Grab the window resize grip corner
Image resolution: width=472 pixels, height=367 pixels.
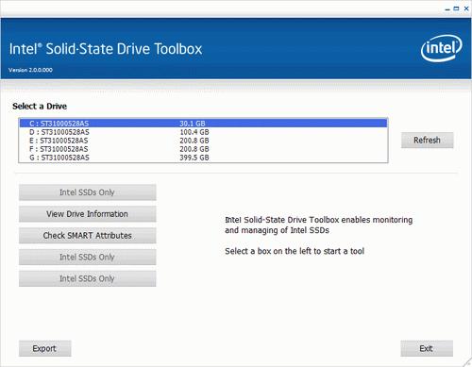pyautogui.click(x=467, y=363)
